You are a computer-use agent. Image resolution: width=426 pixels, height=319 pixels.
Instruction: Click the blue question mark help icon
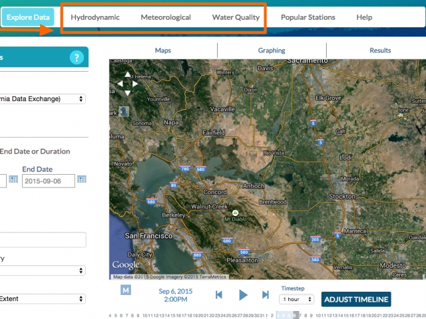[77, 57]
